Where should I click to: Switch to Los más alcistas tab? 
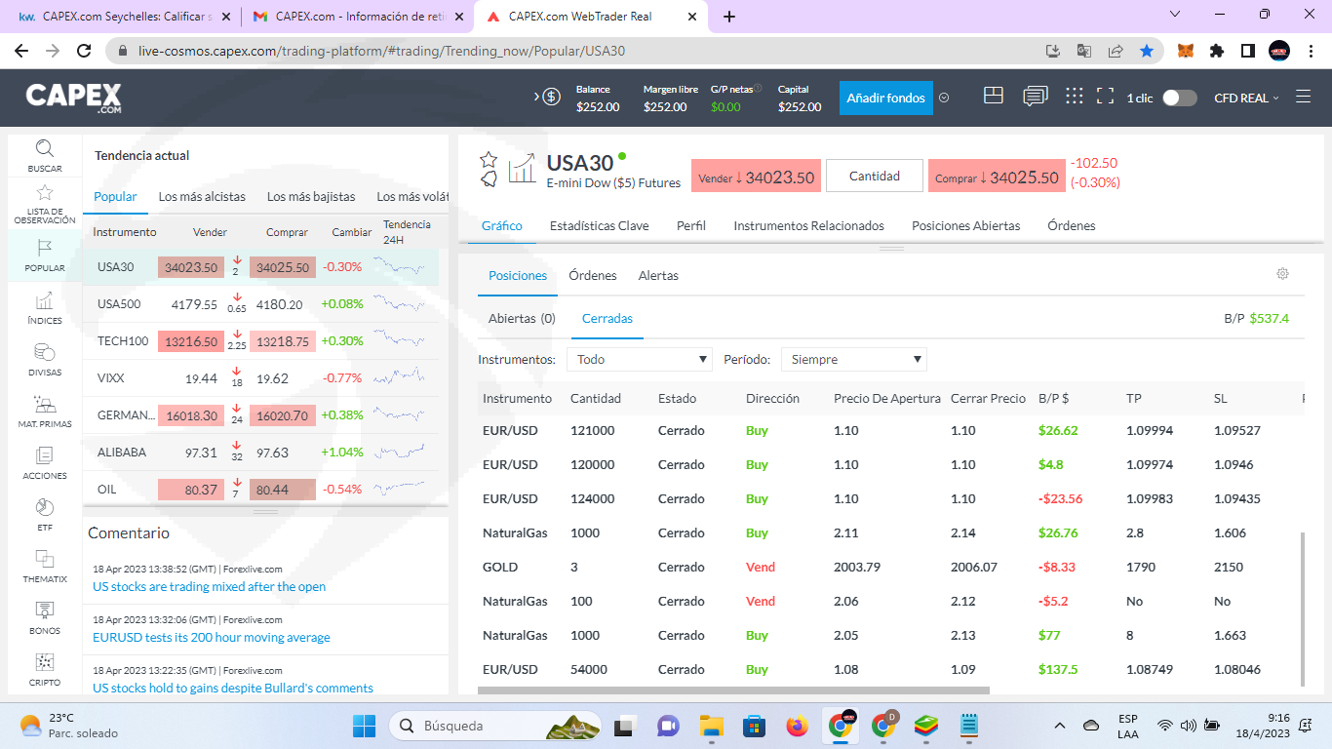[x=202, y=196]
